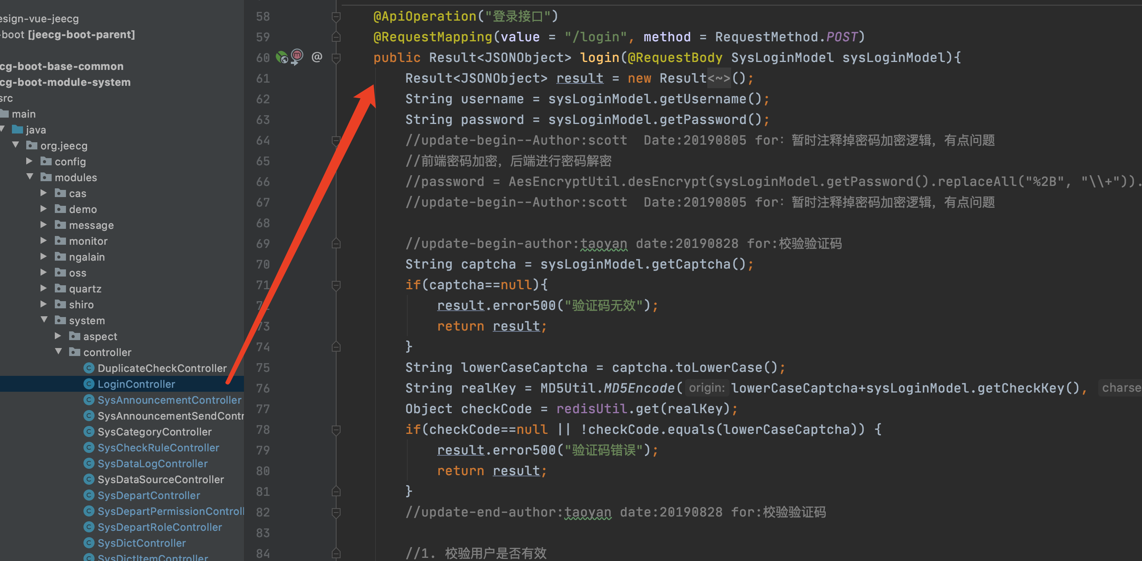Screen dimensions: 1142x561
Task: Click the class icon beside SysDataSourceController
Action: (89, 479)
